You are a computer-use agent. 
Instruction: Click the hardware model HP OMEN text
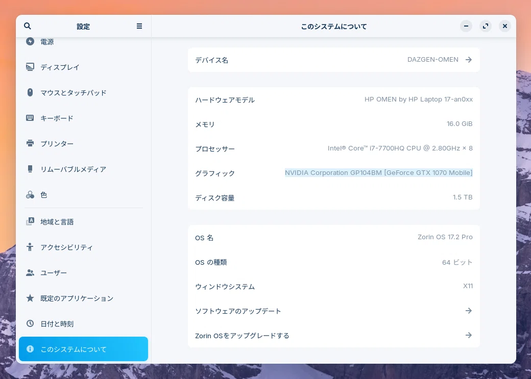419,99
